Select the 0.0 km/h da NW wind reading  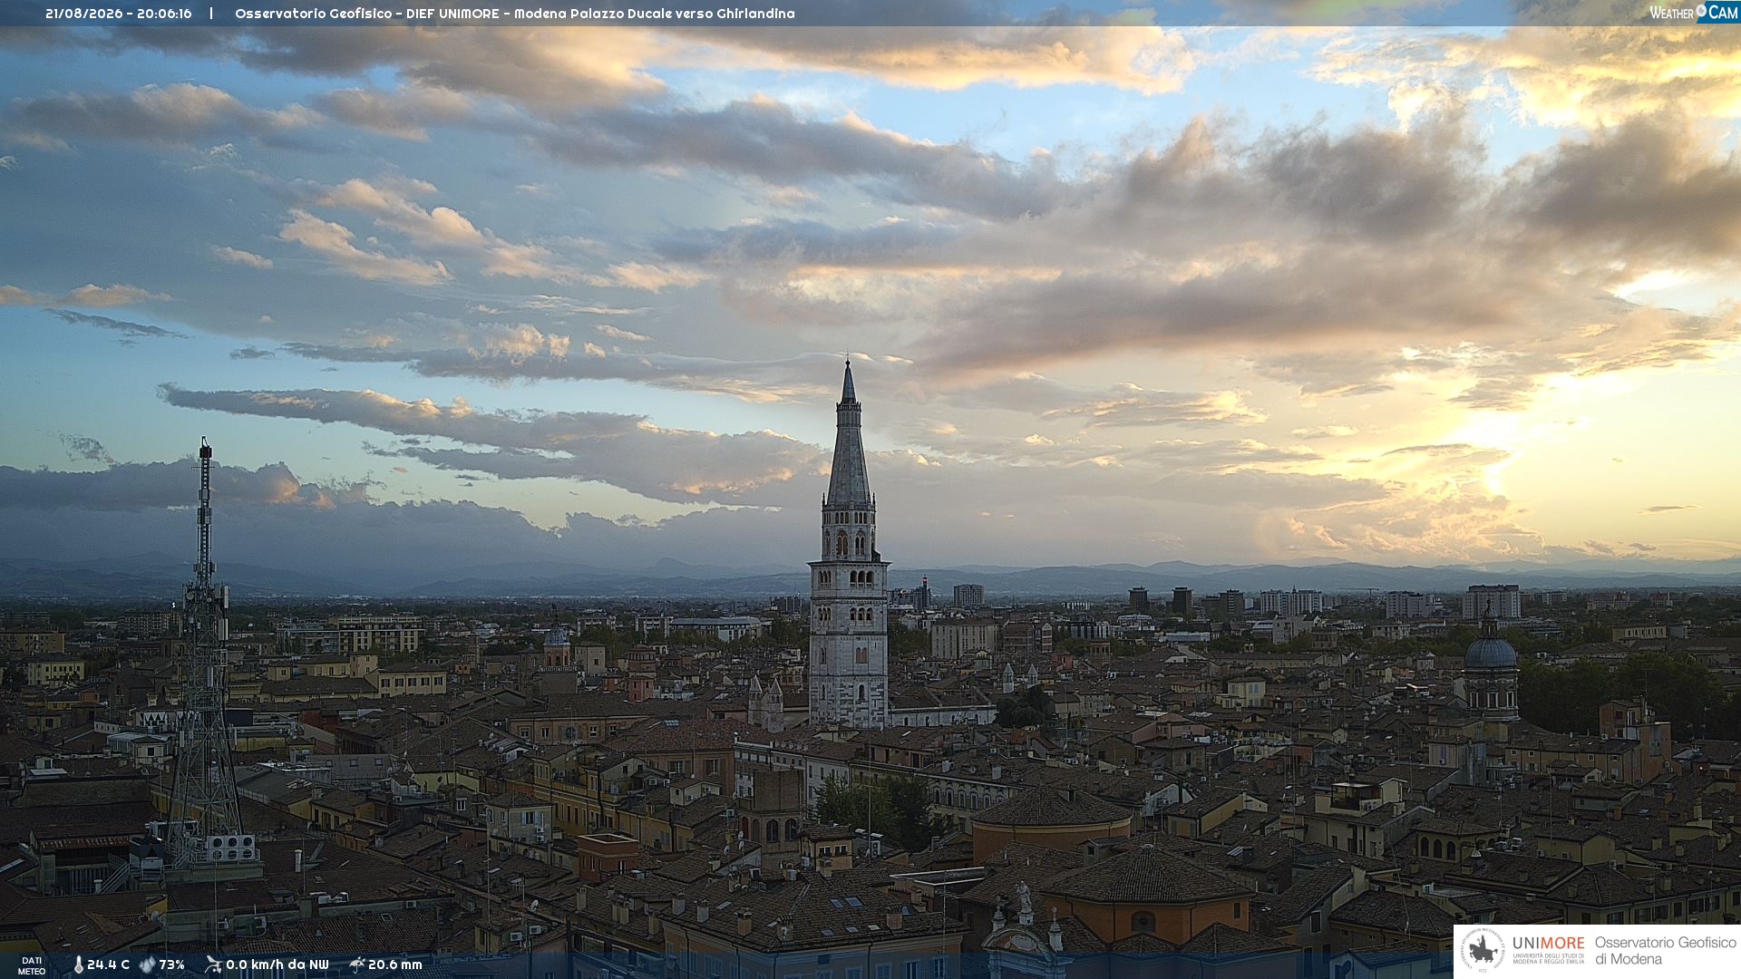pyautogui.click(x=277, y=965)
